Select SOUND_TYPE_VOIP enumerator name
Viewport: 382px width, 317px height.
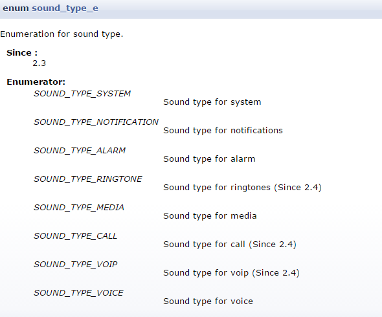coord(76,265)
